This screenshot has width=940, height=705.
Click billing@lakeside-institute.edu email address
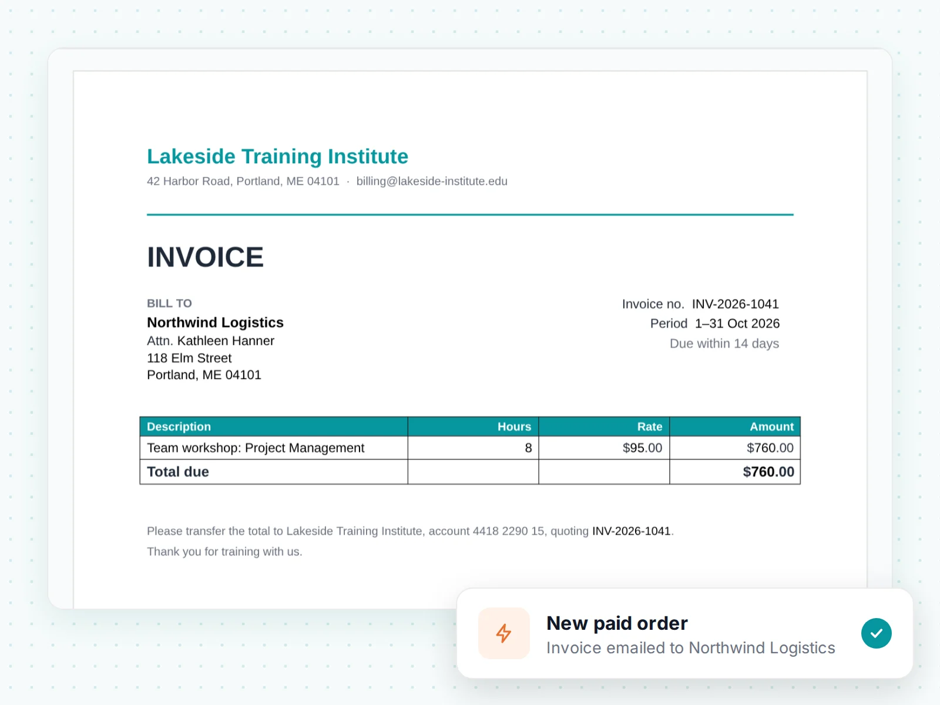[432, 181]
